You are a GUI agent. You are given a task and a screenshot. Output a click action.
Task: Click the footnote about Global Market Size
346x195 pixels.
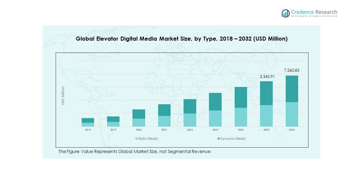(x=134, y=152)
